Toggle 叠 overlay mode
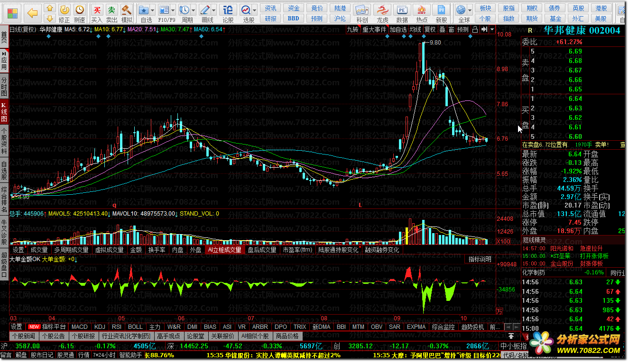The image size is (629, 362). point(442,29)
